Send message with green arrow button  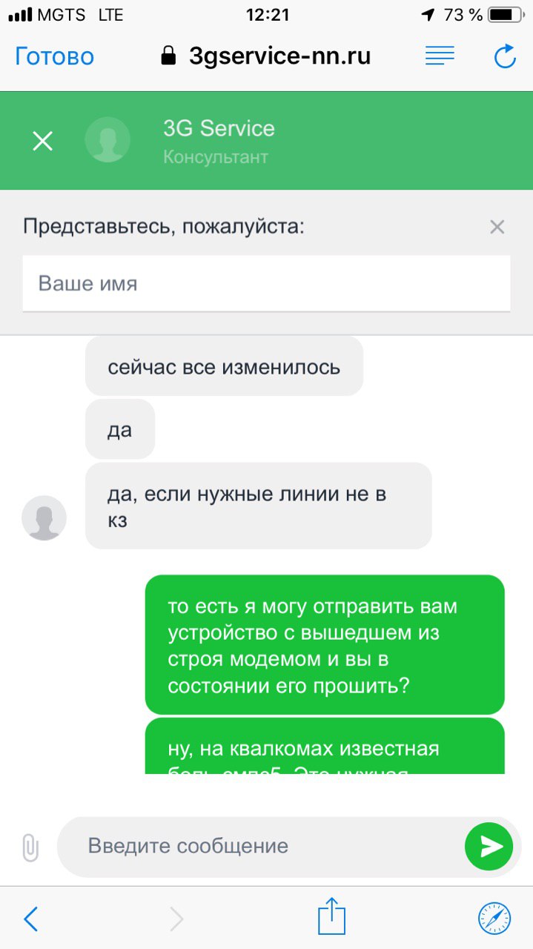click(x=489, y=847)
